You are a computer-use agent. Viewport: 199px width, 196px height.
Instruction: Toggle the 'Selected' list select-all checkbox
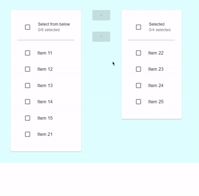pyautogui.click(x=139, y=27)
